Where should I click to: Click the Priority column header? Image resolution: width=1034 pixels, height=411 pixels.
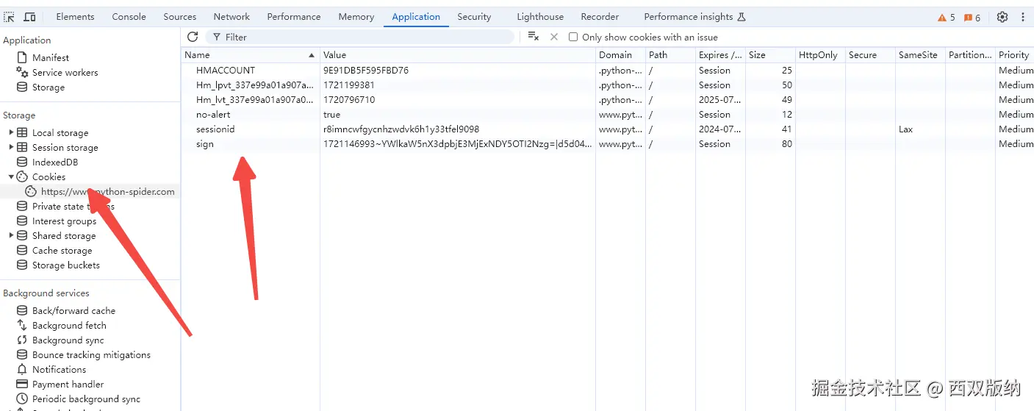click(x=1014, y=55)
